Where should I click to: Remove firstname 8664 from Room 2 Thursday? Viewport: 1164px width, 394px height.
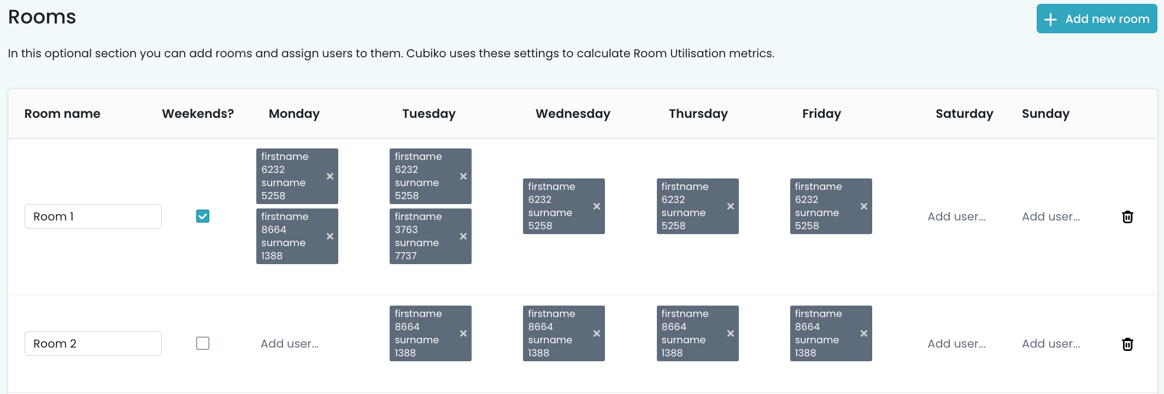[731, 333]
